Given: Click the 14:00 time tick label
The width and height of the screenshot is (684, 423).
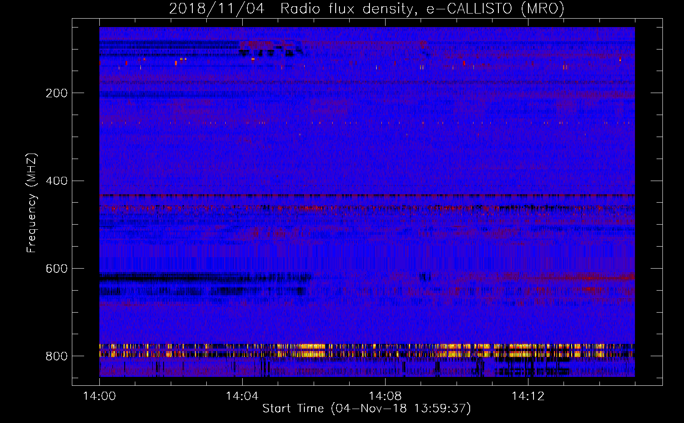Looking at the screenshot, I should coord(99,396).
